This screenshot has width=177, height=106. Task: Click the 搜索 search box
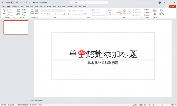click(x=89, y=2)
